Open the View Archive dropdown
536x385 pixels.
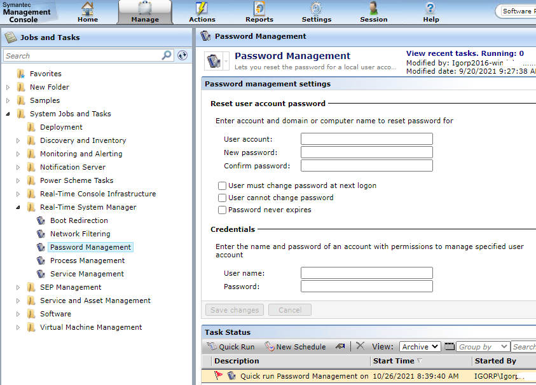420,346
